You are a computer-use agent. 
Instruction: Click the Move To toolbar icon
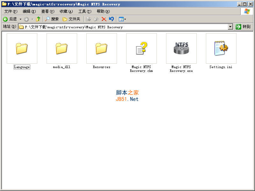pos(88,19)
